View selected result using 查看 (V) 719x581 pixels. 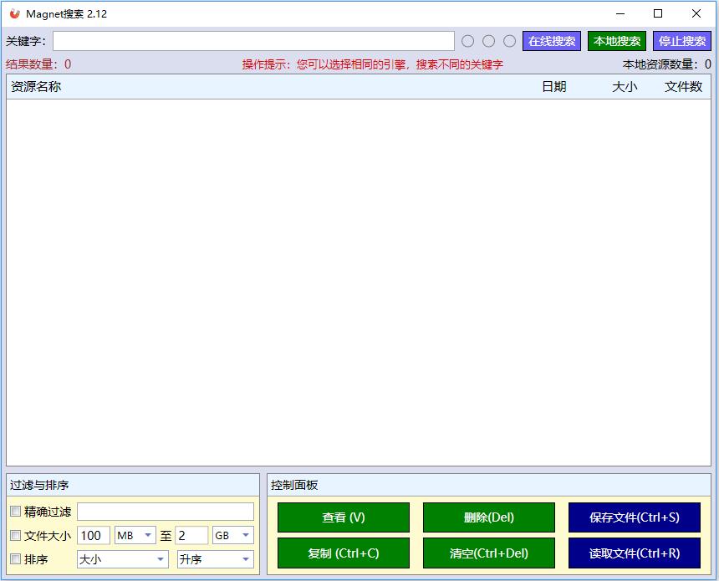343,517
